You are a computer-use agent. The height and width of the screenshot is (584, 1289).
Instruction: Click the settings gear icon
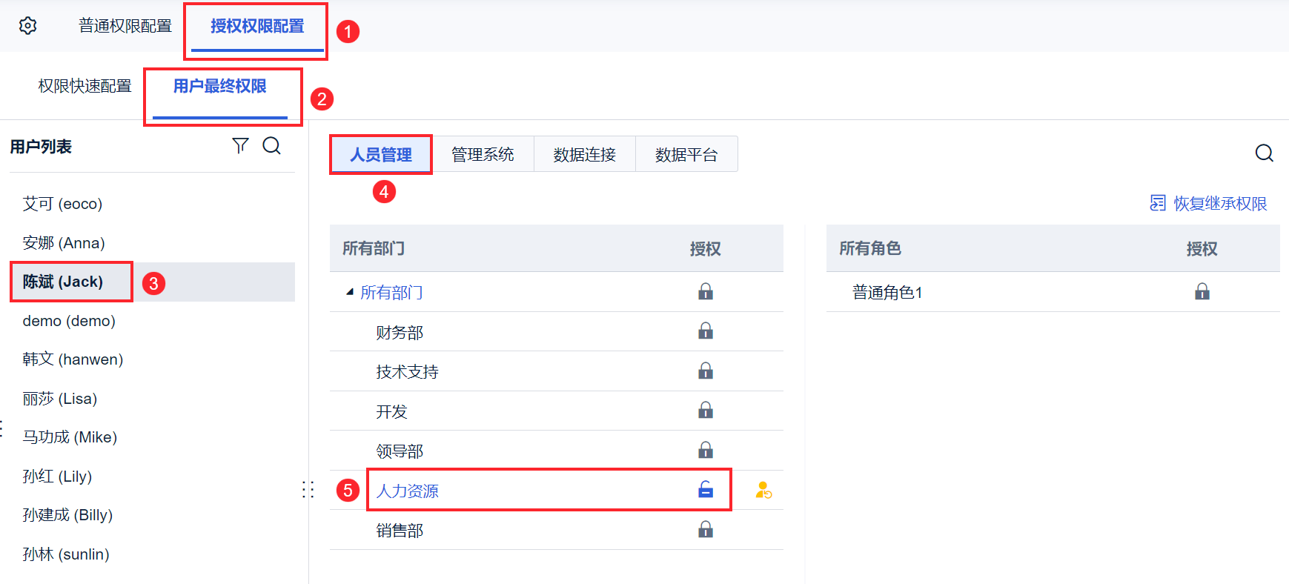point(27,26)
